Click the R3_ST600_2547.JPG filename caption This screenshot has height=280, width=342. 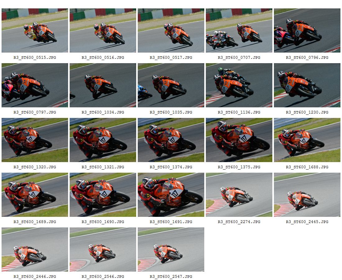click(171, 277)
